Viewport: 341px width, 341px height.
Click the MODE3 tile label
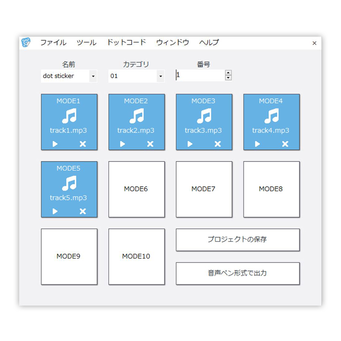coord(203,101)
